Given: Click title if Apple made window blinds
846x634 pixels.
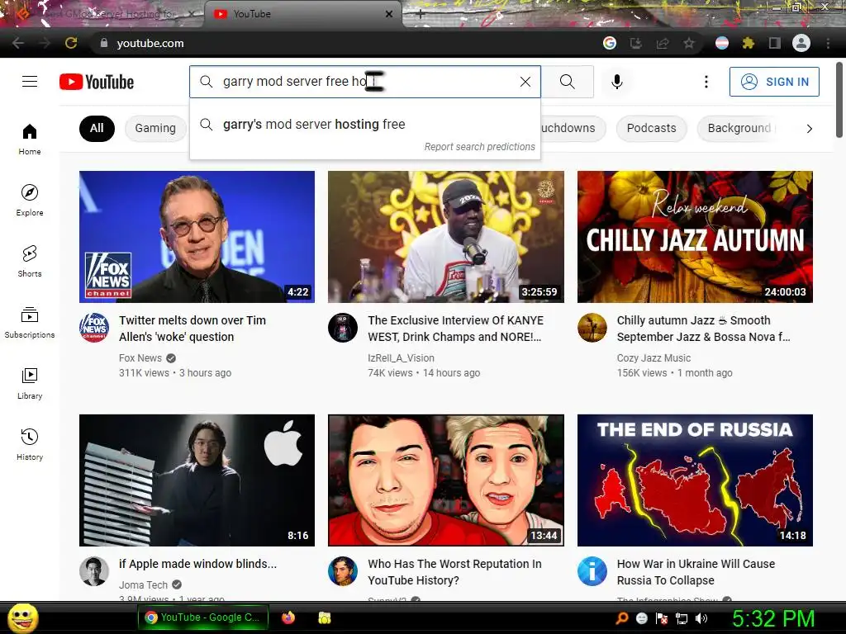Looking at the screenshot, I should point(197,563).
